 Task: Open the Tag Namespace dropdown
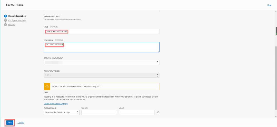(62, 112)
